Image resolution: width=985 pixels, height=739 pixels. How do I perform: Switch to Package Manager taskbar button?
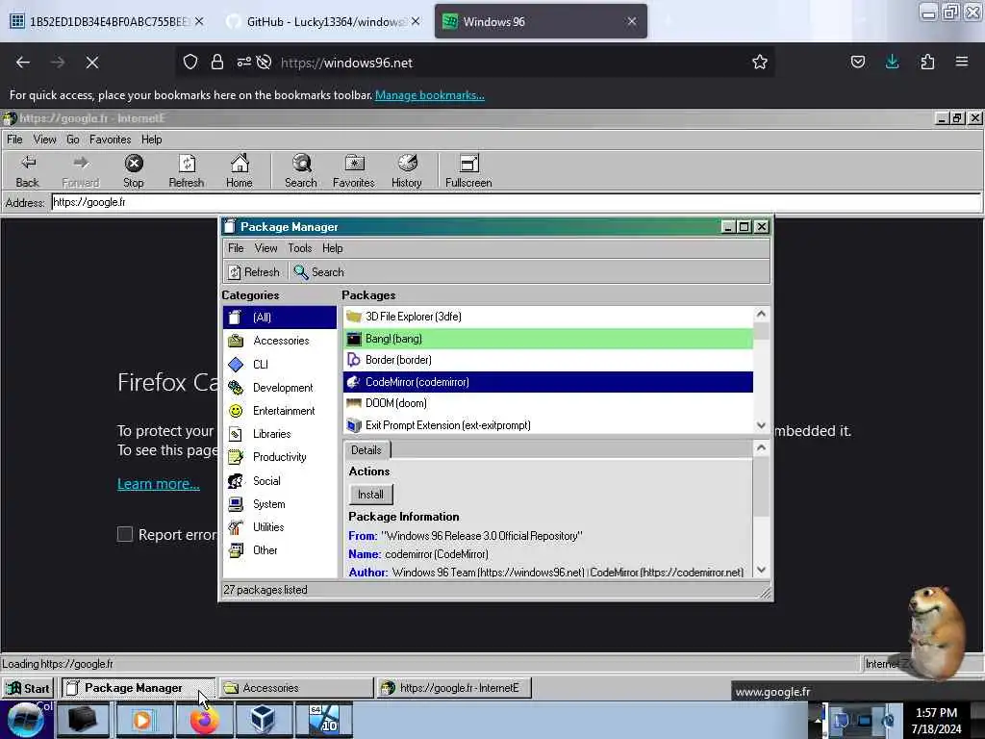[139, 688]
